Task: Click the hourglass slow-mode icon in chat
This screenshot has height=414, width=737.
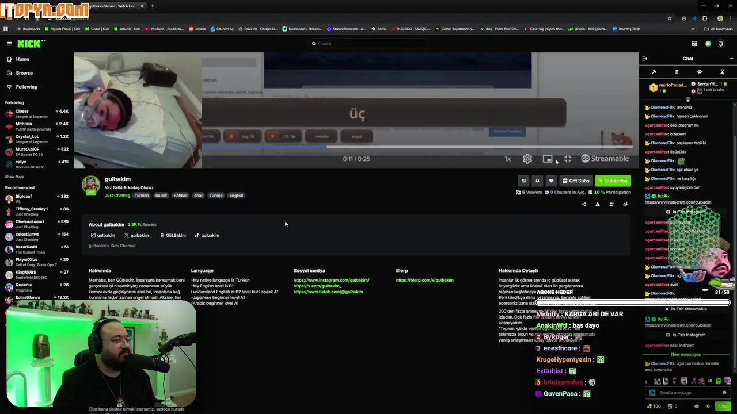Action: 722,72
